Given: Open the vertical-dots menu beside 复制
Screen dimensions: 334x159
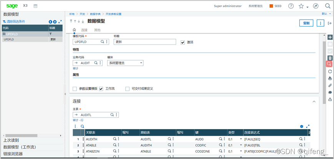Looking at the screenshot, I should click(321, 23).
